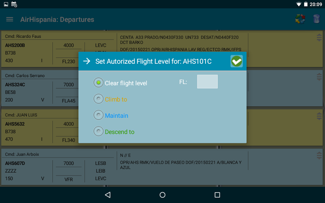Tap FL340 on AHS5632 strip
Screen dimensions: 325x203
69,140
